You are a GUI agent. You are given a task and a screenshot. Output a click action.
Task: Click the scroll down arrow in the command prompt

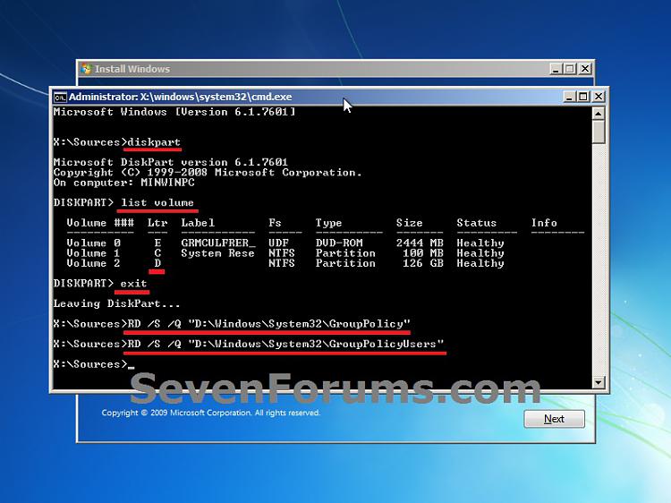point(599,382)
